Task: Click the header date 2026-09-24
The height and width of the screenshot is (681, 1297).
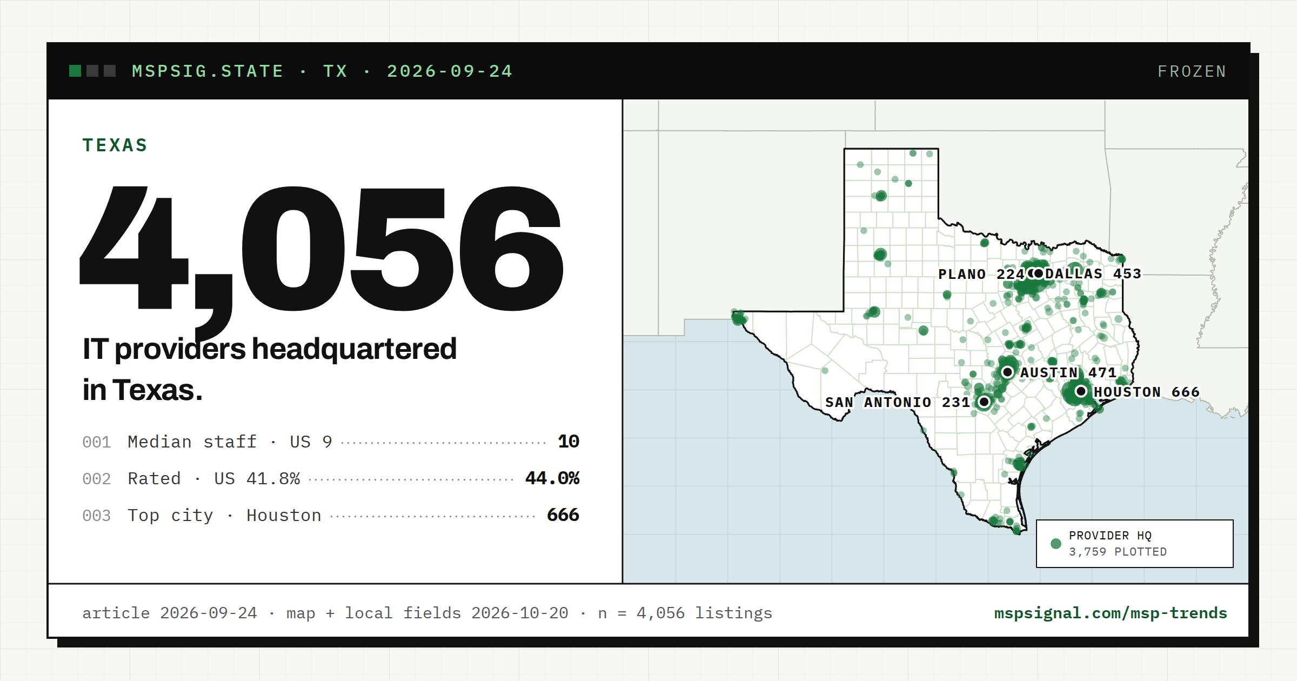Action: tap(450, 71)
